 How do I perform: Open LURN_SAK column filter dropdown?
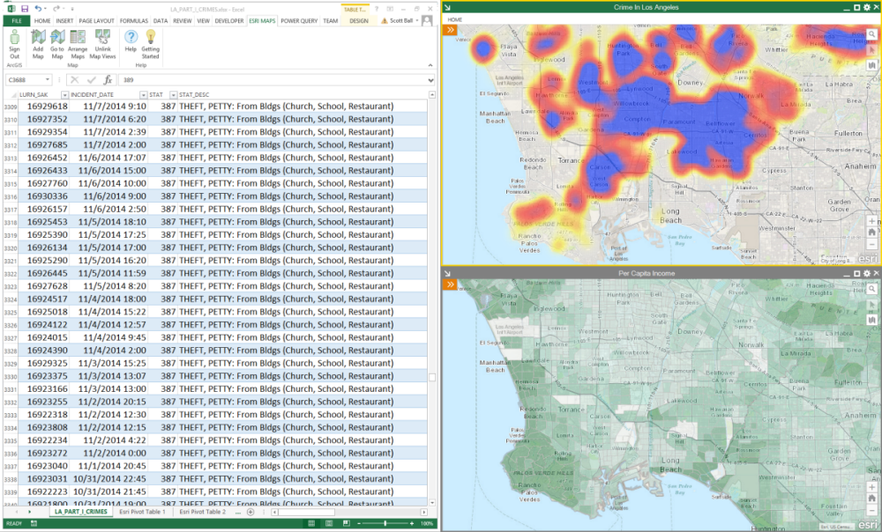tap(64, 95)
